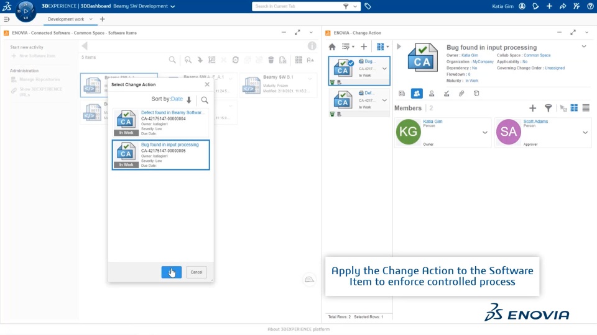Open the Katia Gim profile icon
The width and height of the screenshot is (597, 335).
(522, 6)
